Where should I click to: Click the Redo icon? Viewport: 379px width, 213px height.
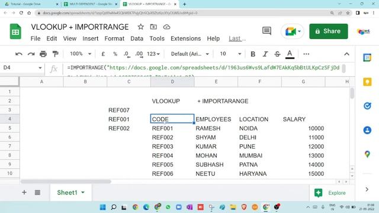coord(31,54)
